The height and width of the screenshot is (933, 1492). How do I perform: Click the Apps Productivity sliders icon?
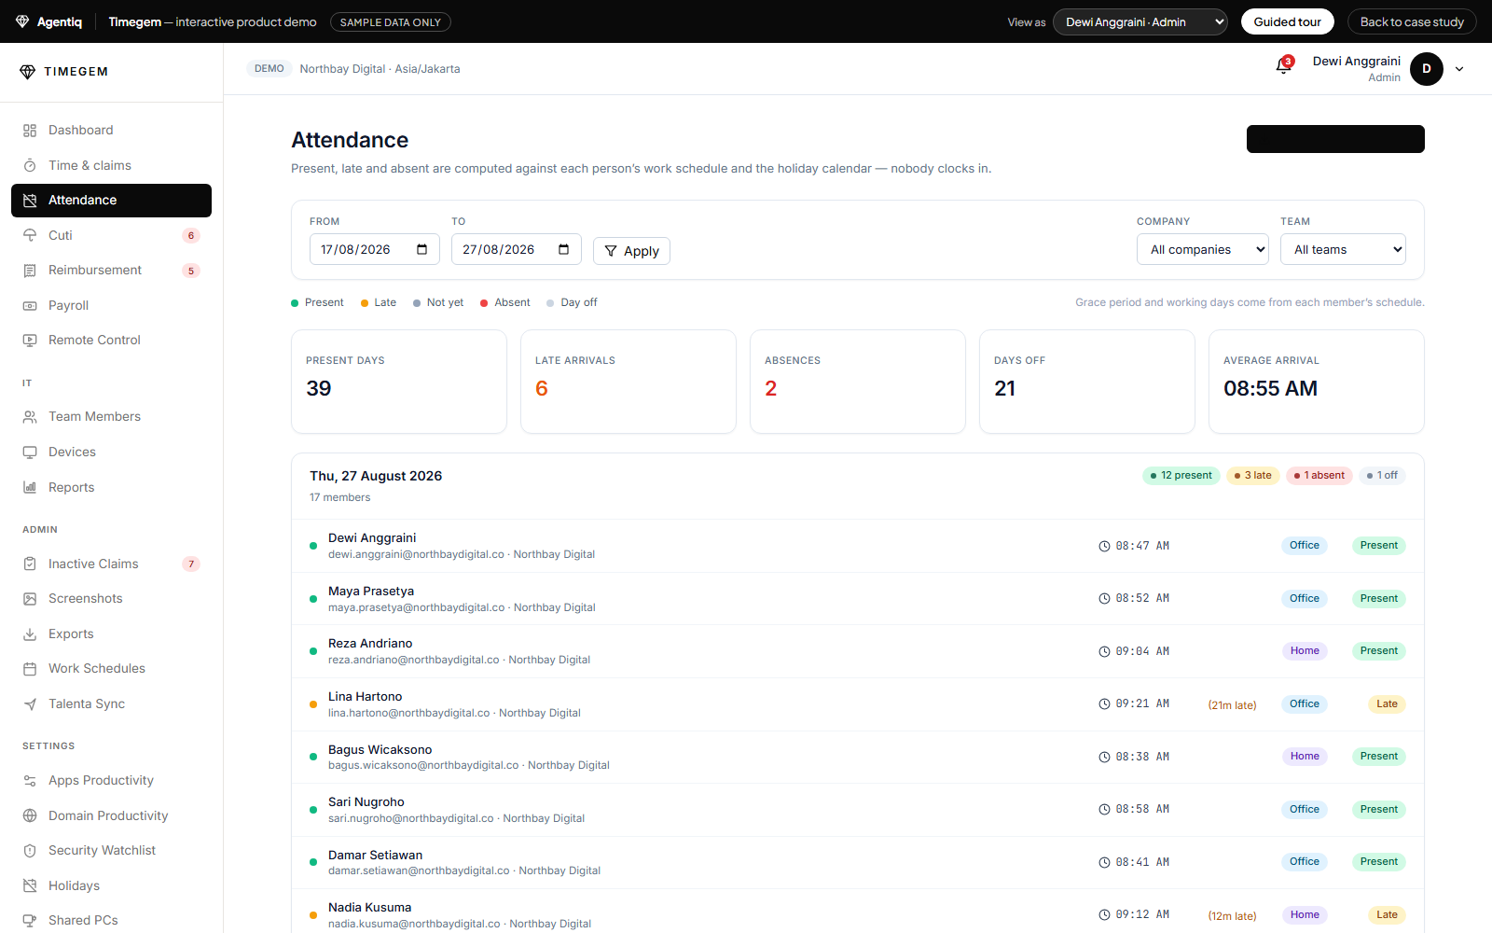click(x=30, y=781)
